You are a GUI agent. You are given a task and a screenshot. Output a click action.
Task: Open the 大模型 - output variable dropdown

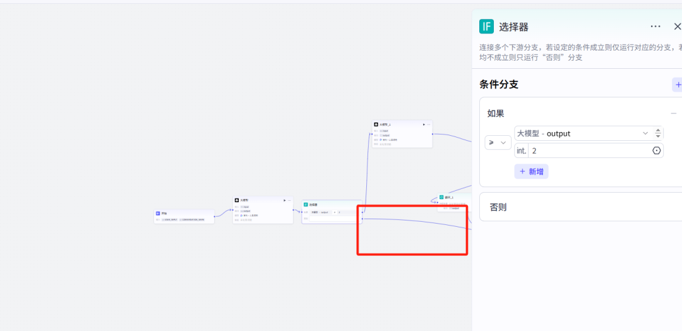(x=583, y=133)
